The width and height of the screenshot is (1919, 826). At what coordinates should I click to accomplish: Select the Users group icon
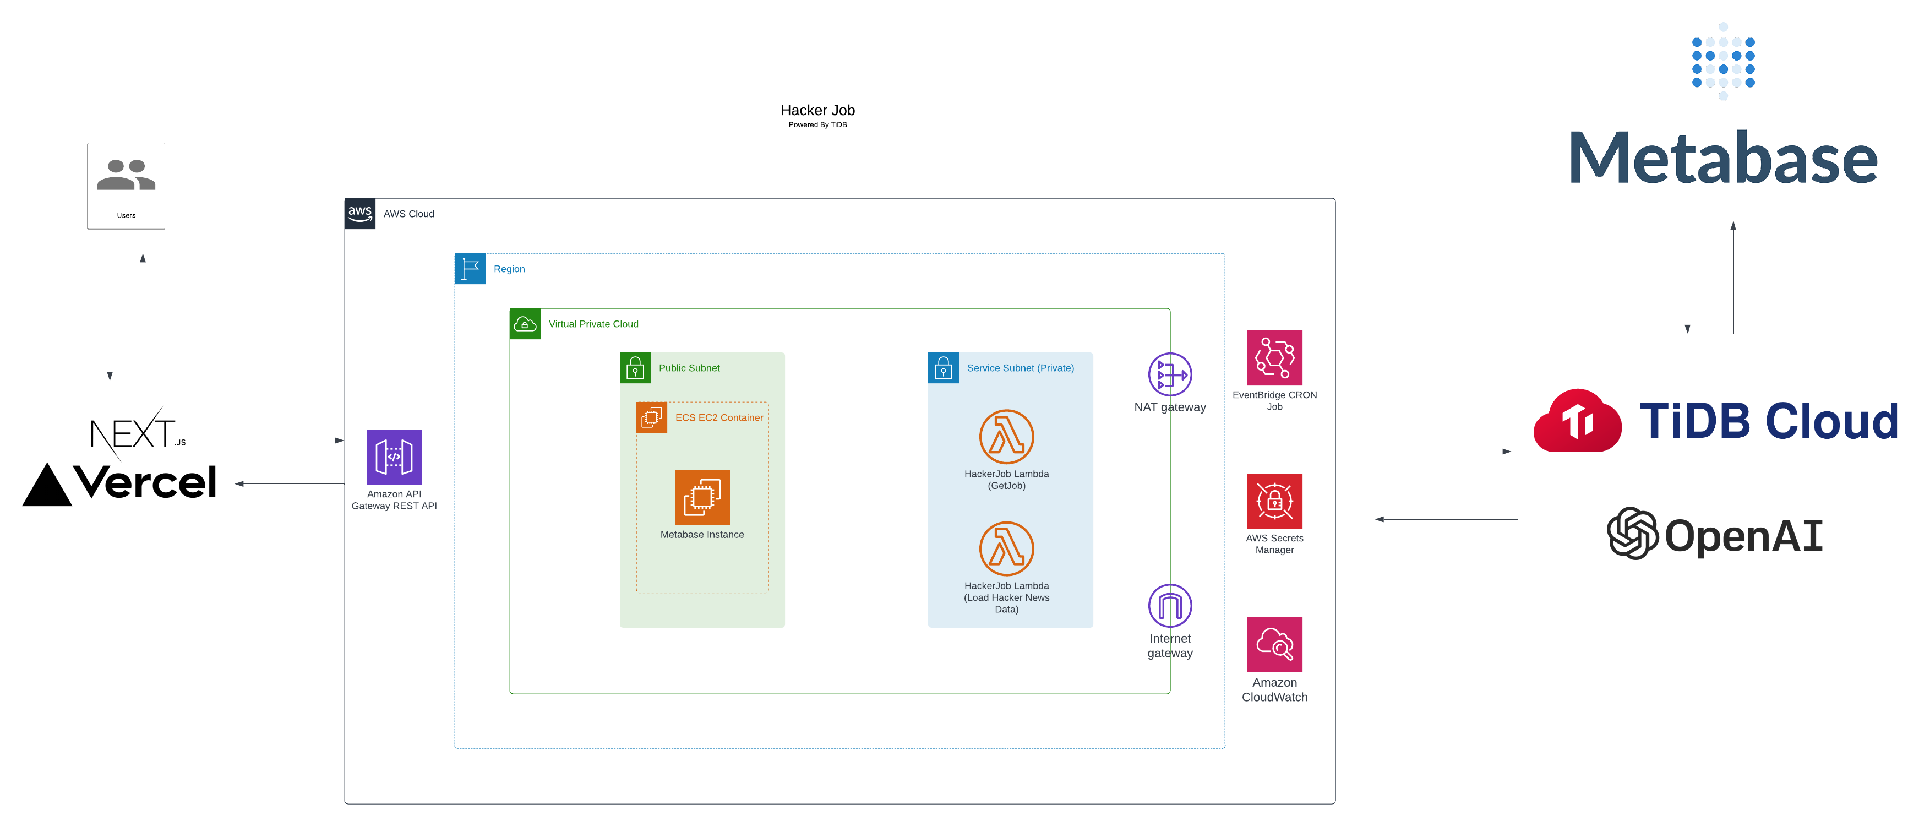click(126, 176)
